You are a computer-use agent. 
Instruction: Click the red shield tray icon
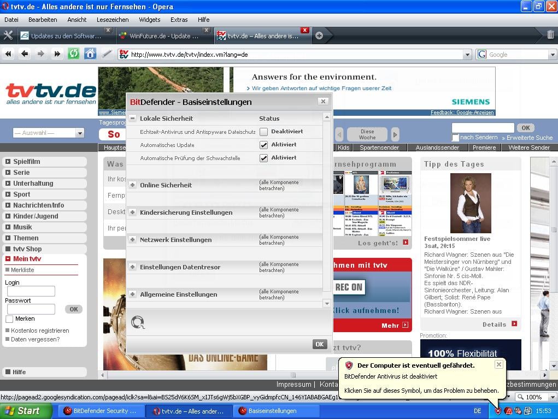(x=498, y=411)
